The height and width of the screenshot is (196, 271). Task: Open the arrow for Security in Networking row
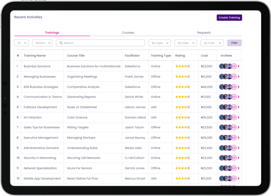pos(239,158)
